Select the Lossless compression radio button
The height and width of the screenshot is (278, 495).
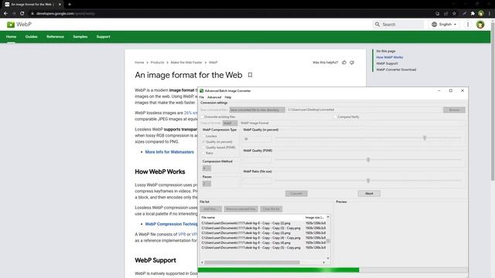(x=203, y=136)
